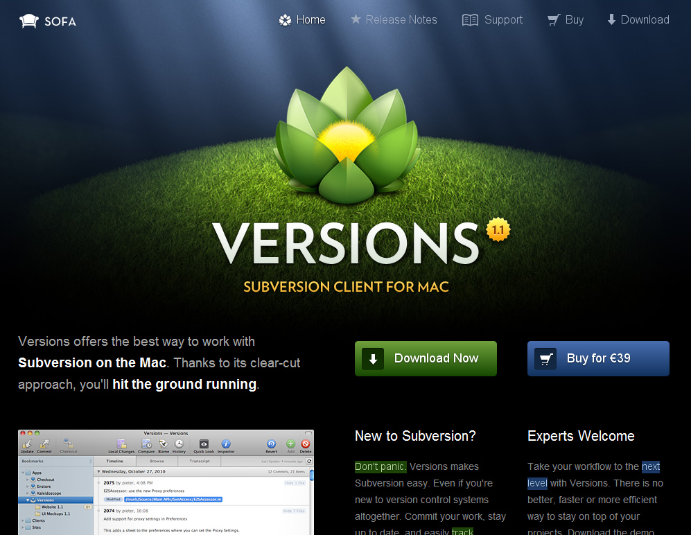Select Buy in the top navigation
The image size is (691, 535).
pyautogui.click(x=566, y=20)
